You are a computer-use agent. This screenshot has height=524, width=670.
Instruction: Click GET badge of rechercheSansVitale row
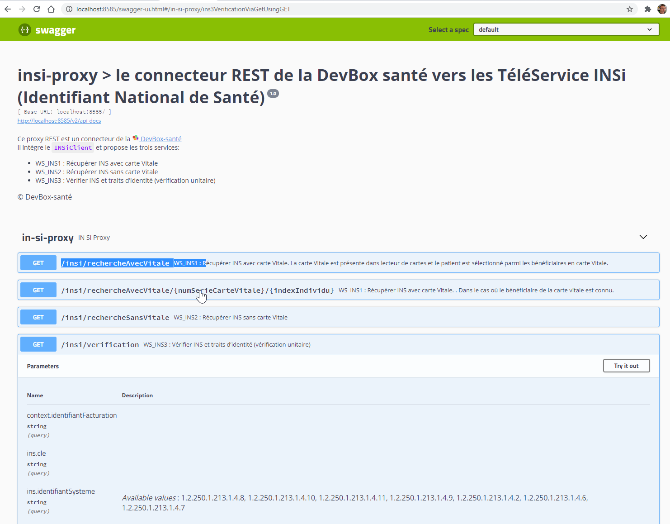pyautogui.click(x=38, y=317)
